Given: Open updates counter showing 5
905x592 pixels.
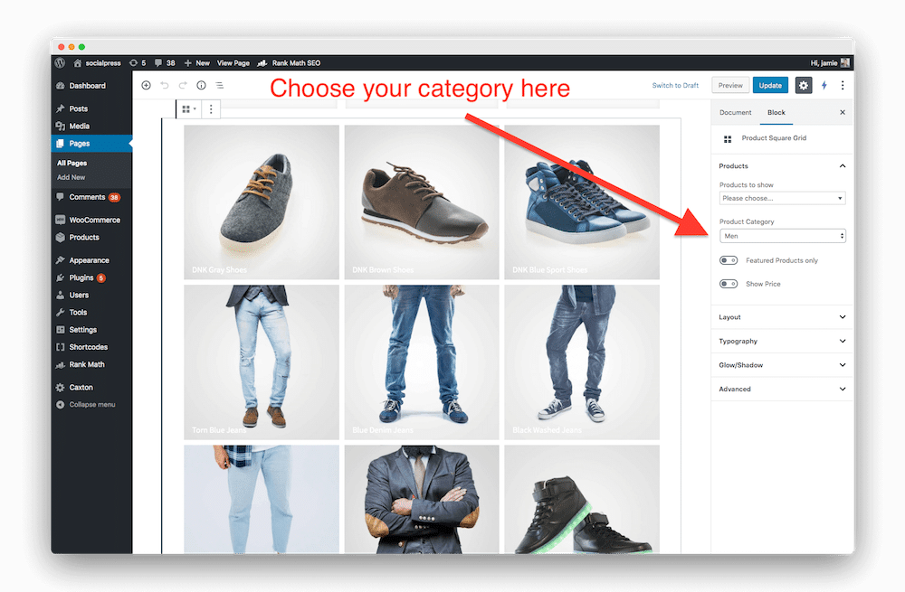Looking at the screenshot, I should [x=138, y=63].
